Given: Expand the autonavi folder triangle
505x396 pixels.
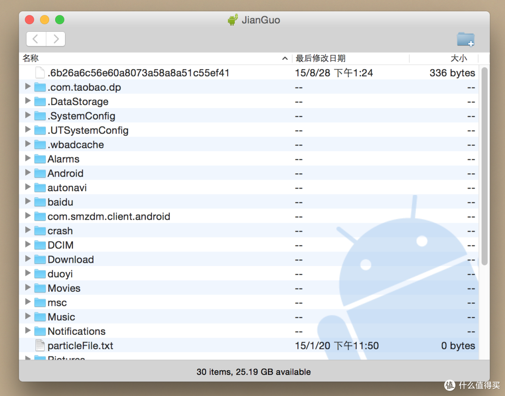Looking at the screenshot, I should 28,187.
